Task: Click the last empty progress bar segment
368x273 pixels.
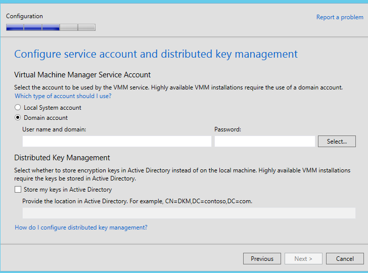Action: 86,27
